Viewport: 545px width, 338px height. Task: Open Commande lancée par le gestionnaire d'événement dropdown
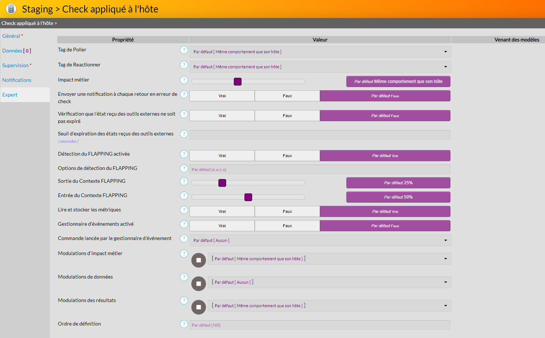(320, 240)
